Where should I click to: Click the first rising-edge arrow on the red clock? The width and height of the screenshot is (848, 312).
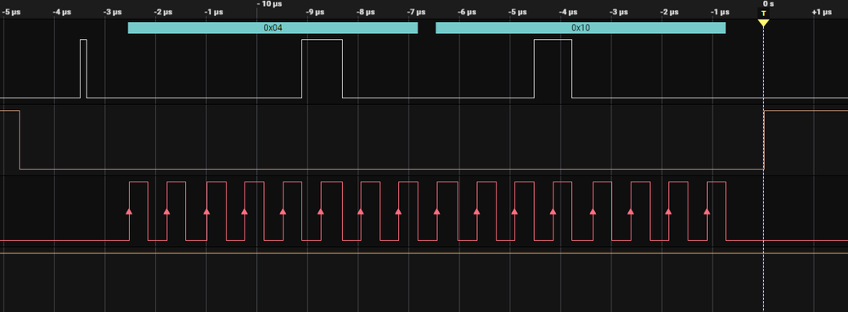point(129,212)
